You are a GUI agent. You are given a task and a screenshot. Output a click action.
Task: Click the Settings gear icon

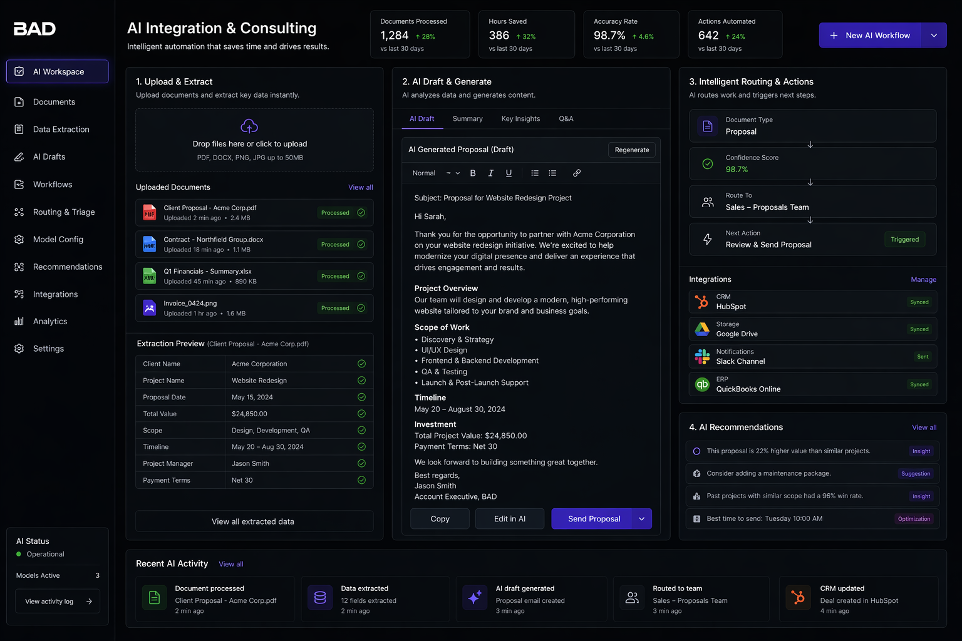tap(19, 349)
